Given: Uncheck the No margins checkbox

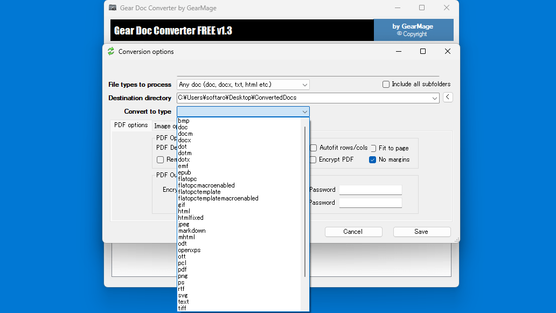Looking at the screenshot, I should coord(372,160).
